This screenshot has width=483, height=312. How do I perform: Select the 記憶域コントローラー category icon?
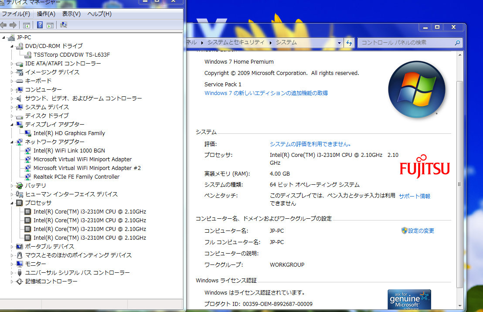pyautogui.click(x=20, y=281)
